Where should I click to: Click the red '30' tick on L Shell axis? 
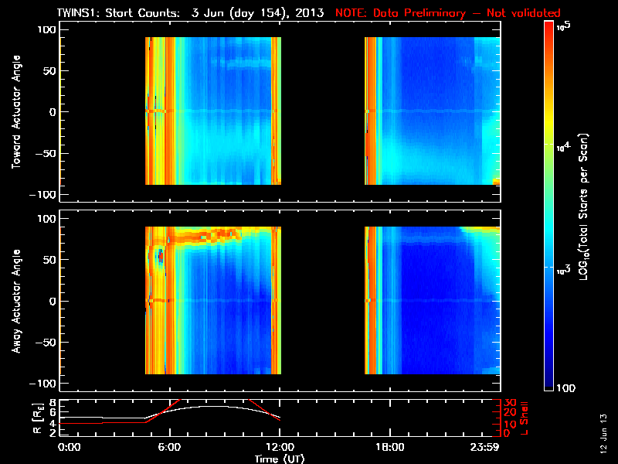pos(510,402)
